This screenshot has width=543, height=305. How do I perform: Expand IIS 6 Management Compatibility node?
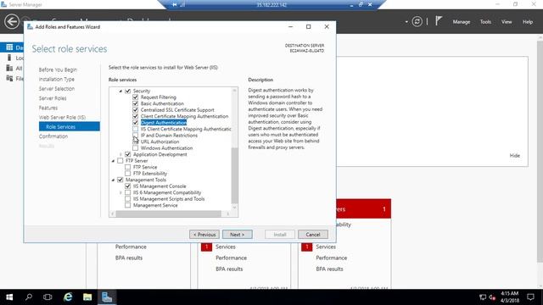120,192
